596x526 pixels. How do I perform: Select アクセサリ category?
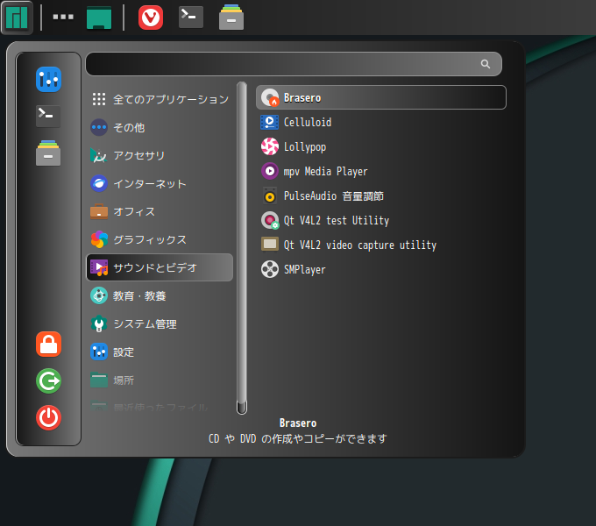click(x=160, y=155)
